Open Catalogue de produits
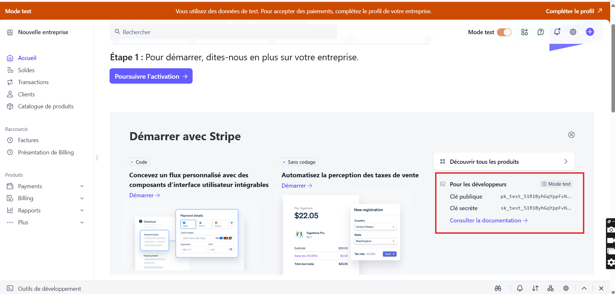Viewport: 615px width, 294px height. (x=46, y=106)
